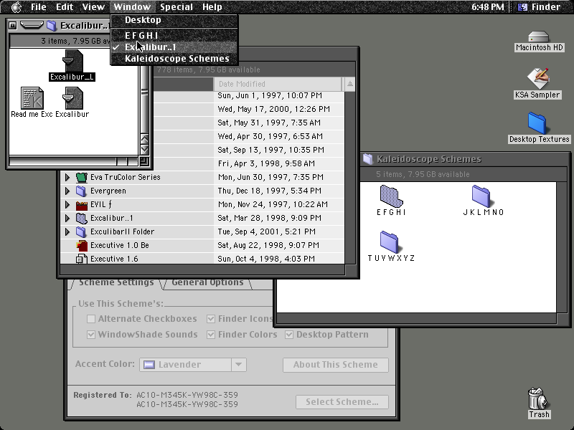Screen dimensions: 574x430
Task: Click the Kaleidoscope Schemes title bar folder icon
Action: pyautogui.click(x=367, y=158)
